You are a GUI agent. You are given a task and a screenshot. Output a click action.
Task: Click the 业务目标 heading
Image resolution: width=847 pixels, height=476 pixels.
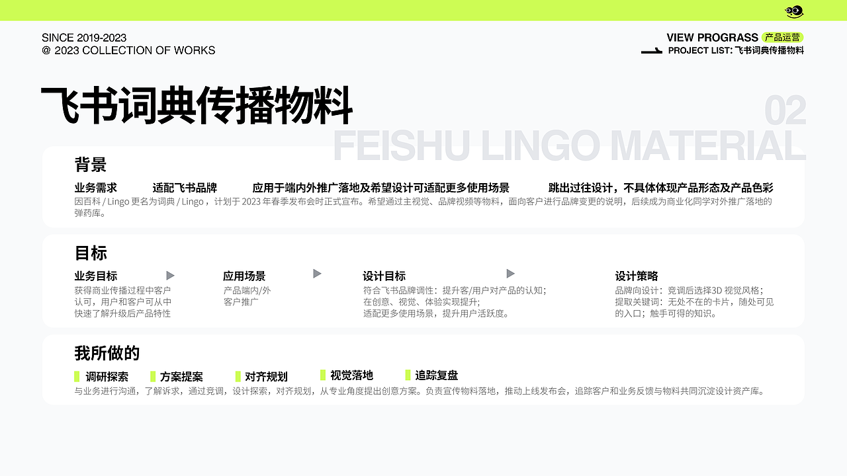(96, 276)
